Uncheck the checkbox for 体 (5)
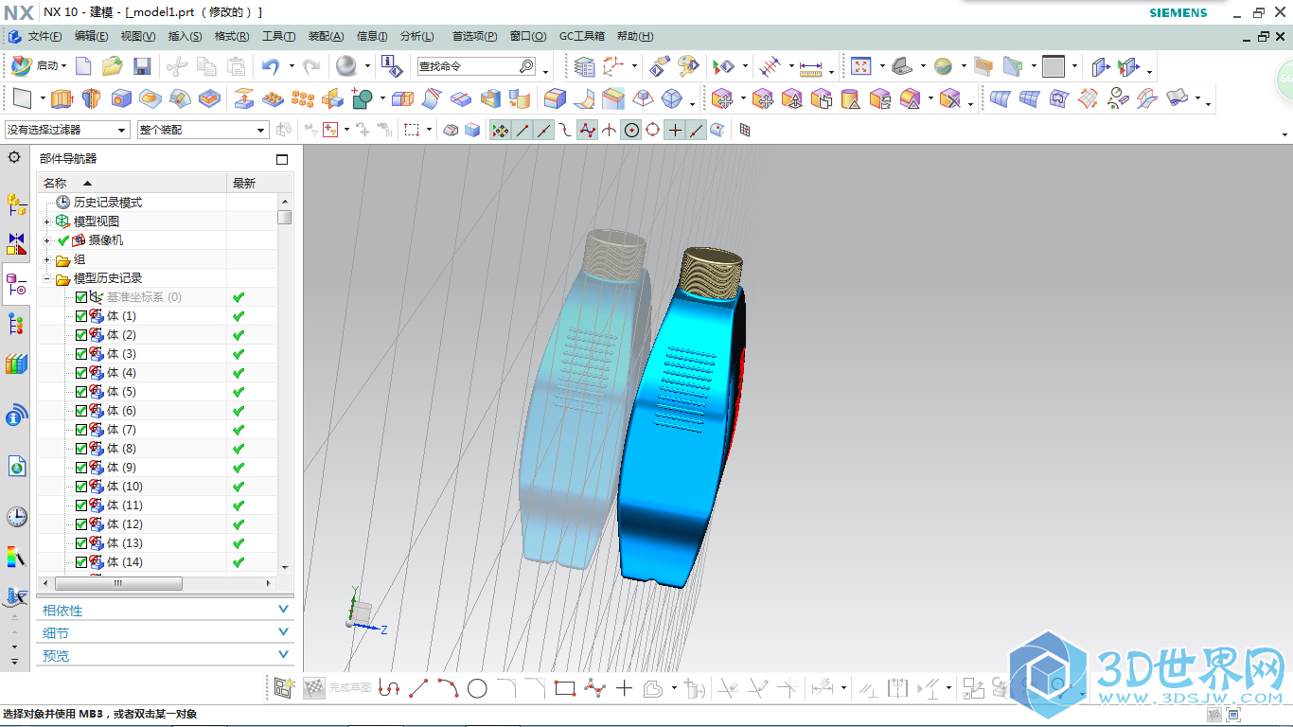 (x=80, y=392)
